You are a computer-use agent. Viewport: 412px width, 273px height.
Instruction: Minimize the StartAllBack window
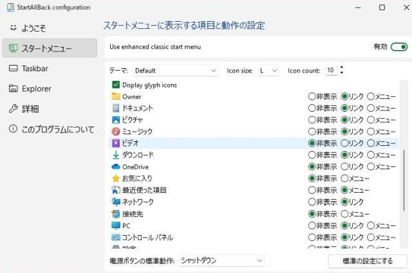(x=358, y=7)
